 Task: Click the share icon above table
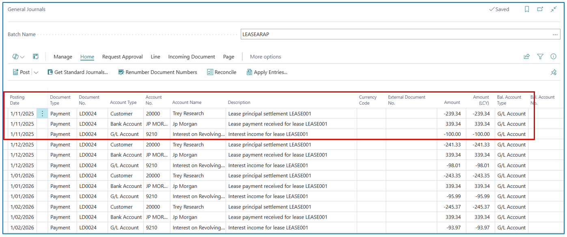pyautogui.click(x=527, y=57)
